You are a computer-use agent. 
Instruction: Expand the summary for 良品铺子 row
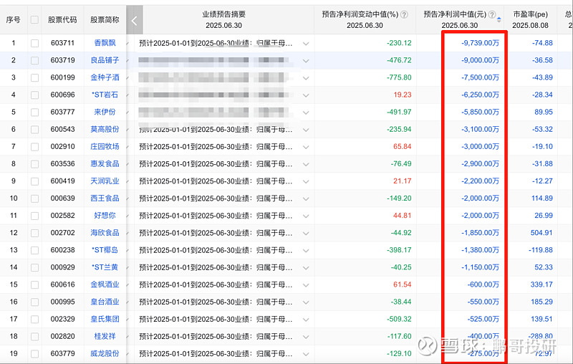tap(306, 61)
